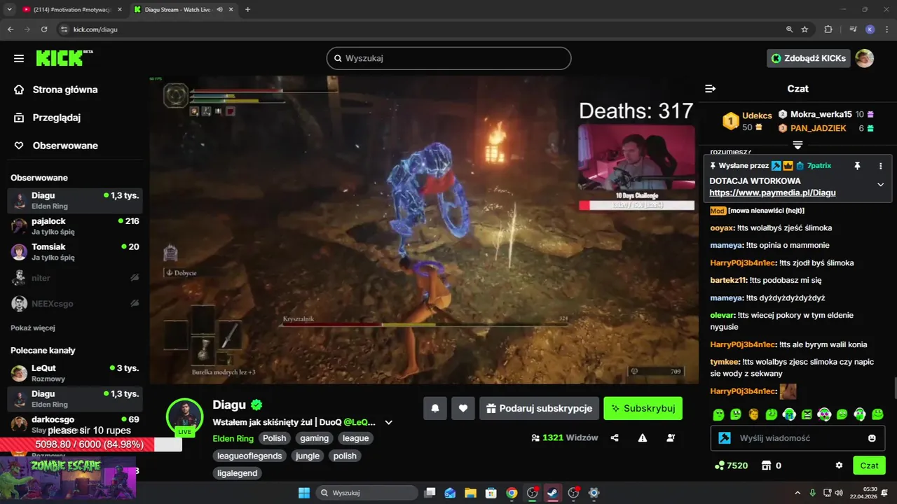Click the image thumbnail in HarryP0j3b4n1ec's chat message

[788, 391]
